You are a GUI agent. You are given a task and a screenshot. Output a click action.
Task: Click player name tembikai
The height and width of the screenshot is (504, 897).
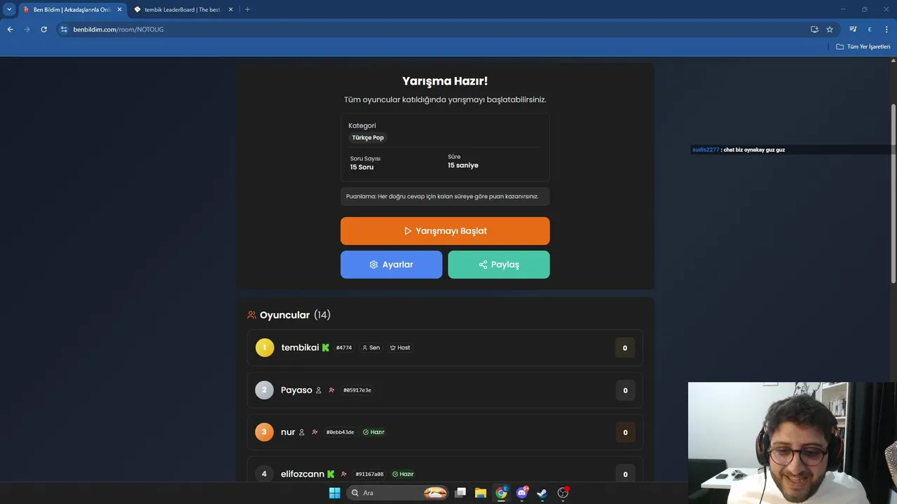tap(300, 348)
